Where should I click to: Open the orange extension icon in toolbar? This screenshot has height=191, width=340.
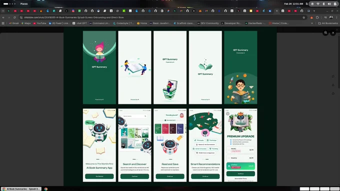(x=311, y=17)
